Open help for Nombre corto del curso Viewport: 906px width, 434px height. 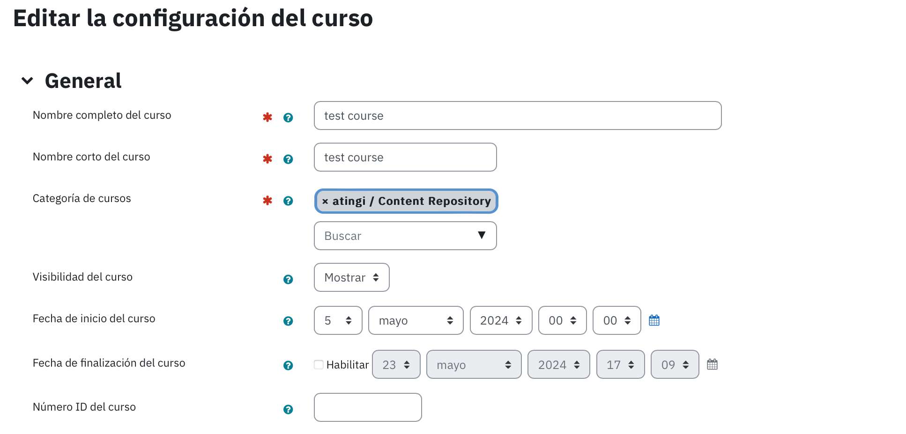pyautogui.click(x=288, y=159)
